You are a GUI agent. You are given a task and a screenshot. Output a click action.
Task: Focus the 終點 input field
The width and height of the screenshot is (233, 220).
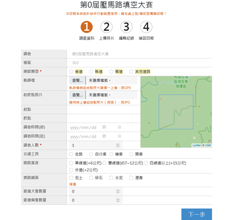104,118
